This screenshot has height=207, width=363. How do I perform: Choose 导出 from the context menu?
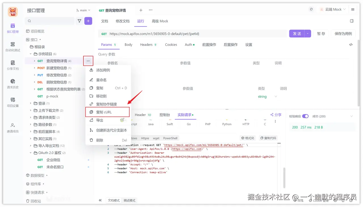tap(108, 120)
